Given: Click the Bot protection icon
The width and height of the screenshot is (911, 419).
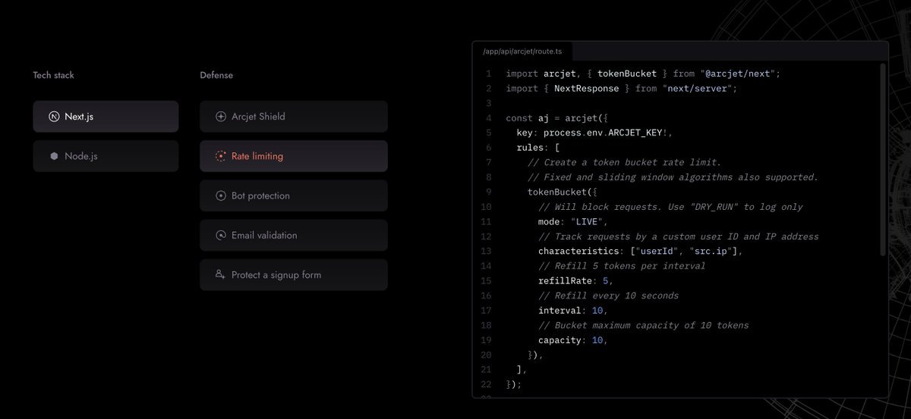Looking at the screenshot, I should (221, 195).
